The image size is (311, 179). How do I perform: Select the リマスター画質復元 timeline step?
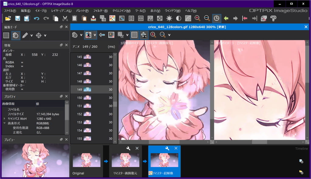click(125, 161)
